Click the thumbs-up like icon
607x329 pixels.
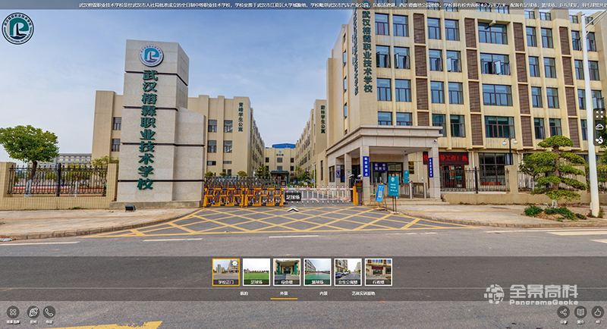(x=598, y=312)
